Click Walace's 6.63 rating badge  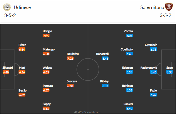pyautogui.click(x=46, y=72)
